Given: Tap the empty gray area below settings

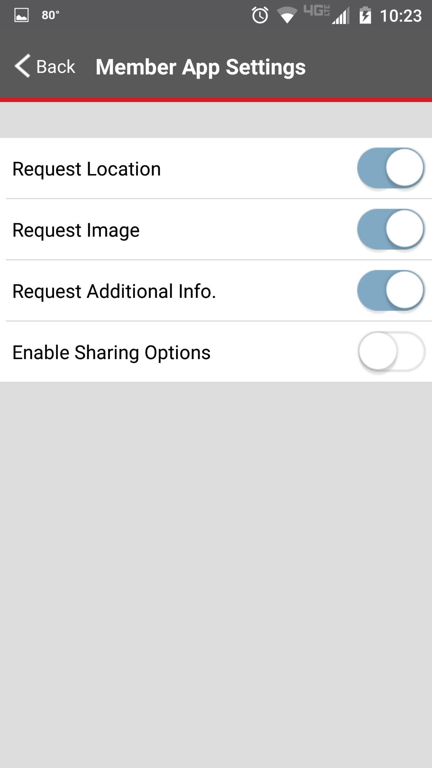Looking at the screenshot, I should tap(216, 574).
